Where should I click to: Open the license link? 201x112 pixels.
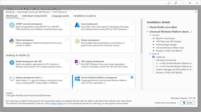pyautogui.click(x=35, y=101)
